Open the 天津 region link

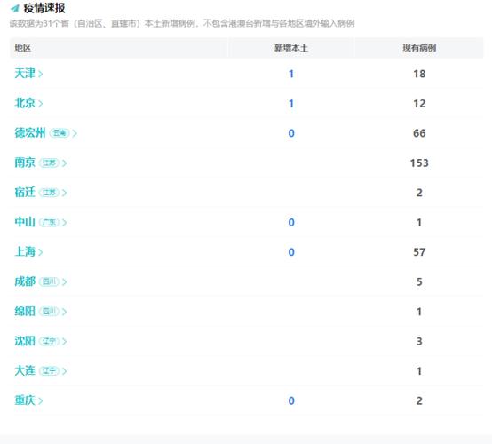pyautogui.click(x=25, y=74)
